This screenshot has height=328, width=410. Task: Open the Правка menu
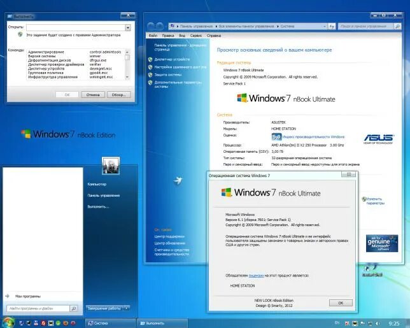(x=168, y=36)
